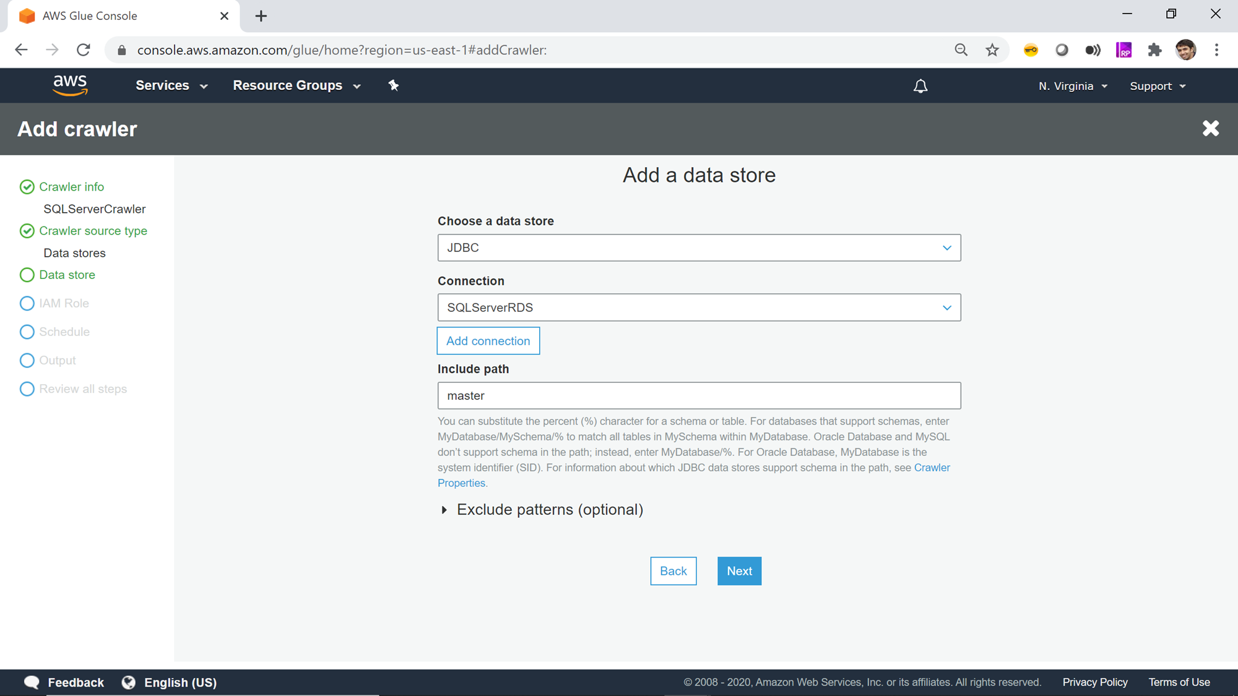1238x696 pixels.
Task: Click the Next button
Action: (739, 571)
